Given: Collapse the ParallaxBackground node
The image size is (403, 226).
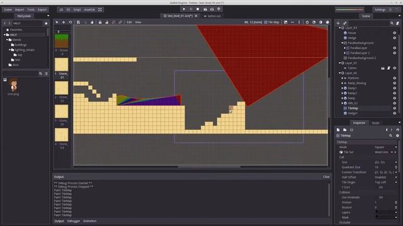Looking at the screenshot, I should click(342, 43).
